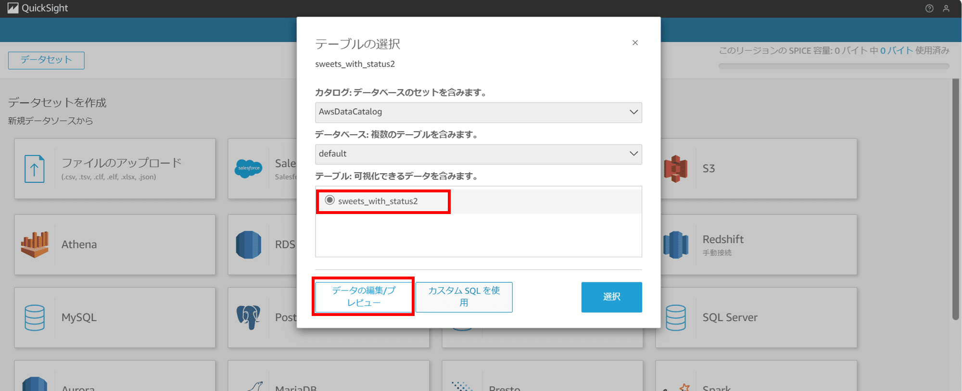
Task: Click the SPICE capacity progress bar
Action: click(834, 66)
